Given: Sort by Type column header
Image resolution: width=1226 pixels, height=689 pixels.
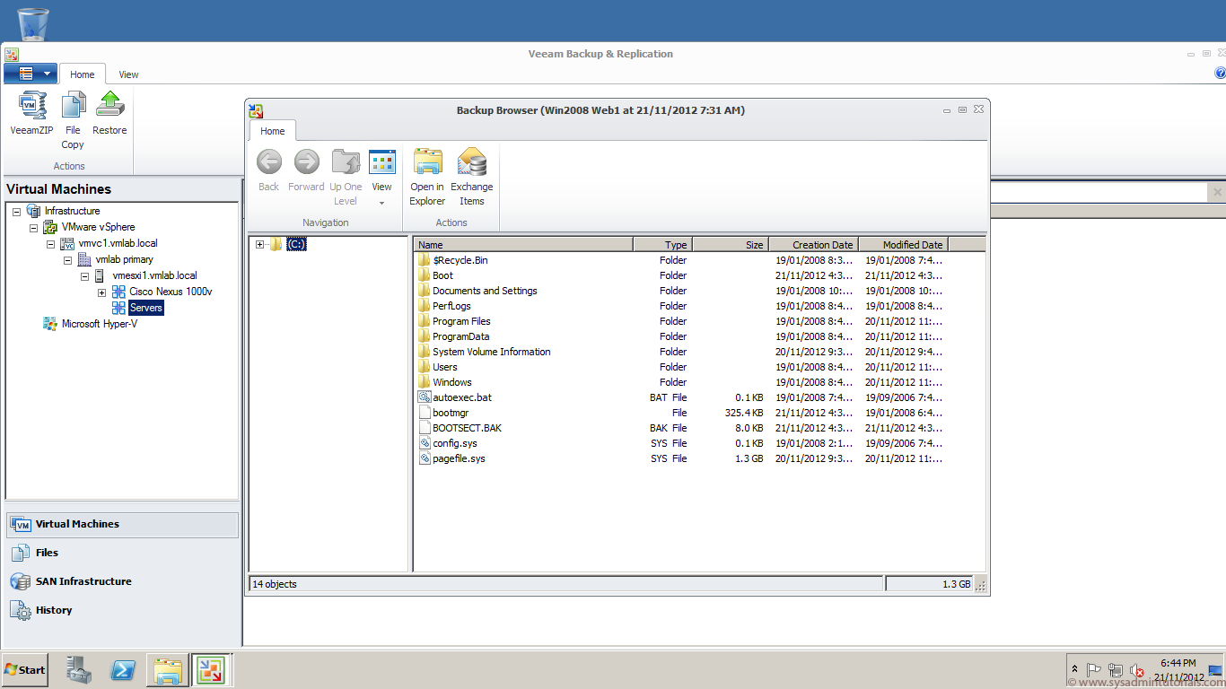Looking at the screenshot, I should click(x=662, y=244).
